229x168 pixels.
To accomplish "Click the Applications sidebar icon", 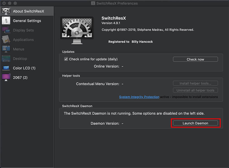I will [6, 40].
